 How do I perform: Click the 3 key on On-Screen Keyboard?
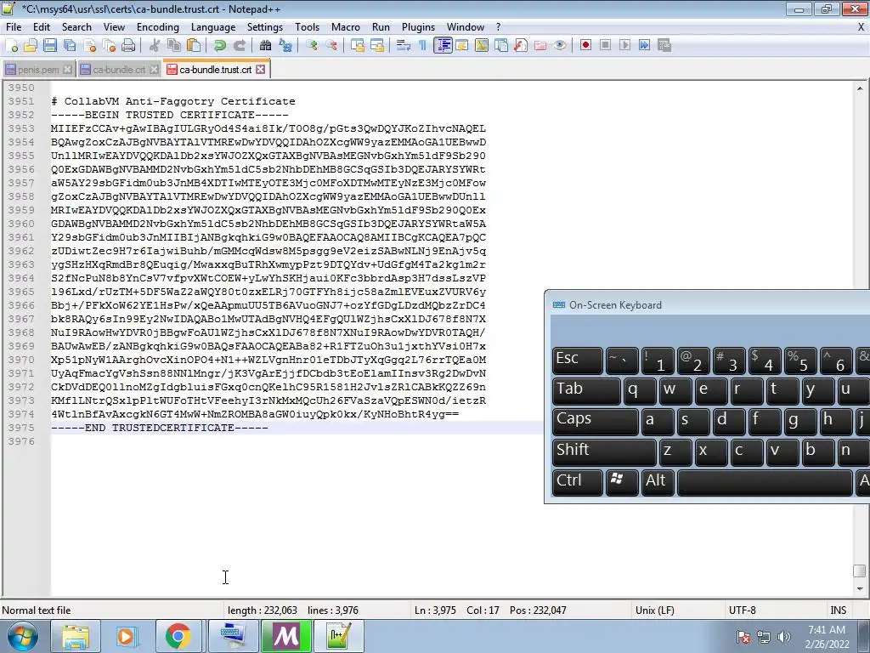click(729, 361)
